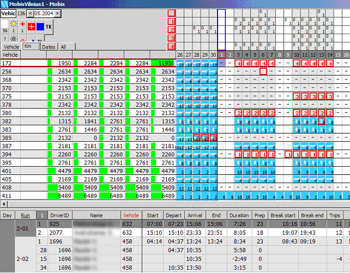Click the gray sun icon button

click(14, 38)
